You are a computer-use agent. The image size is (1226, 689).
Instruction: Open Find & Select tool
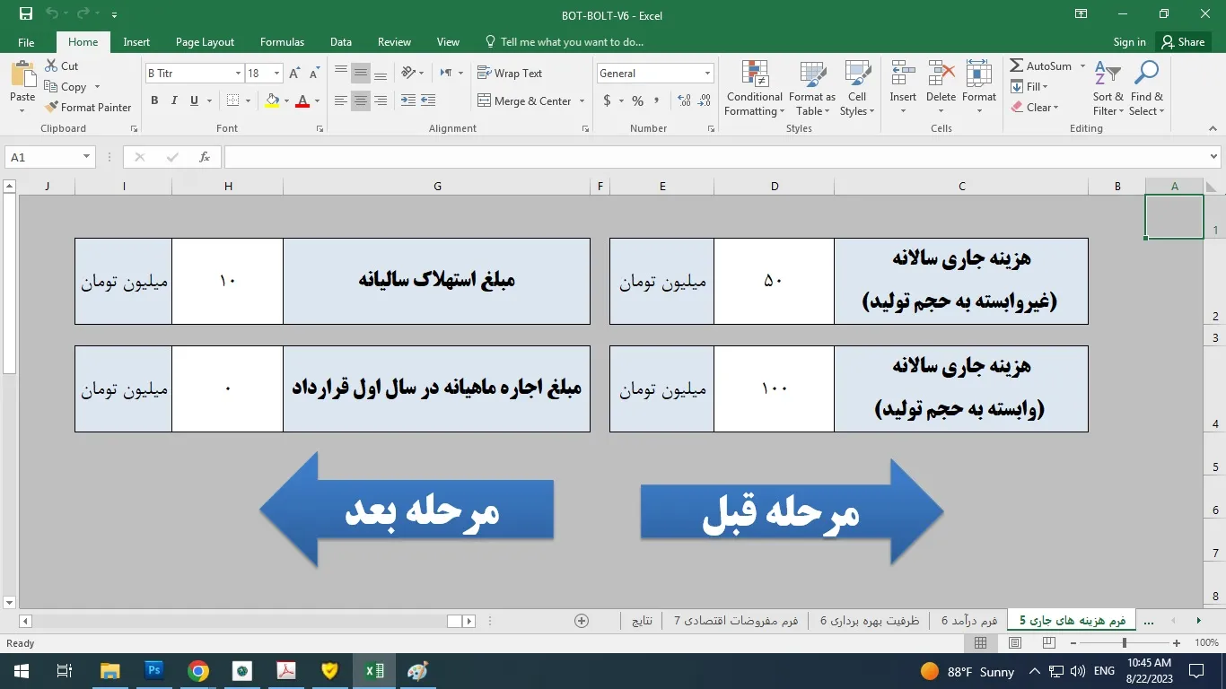pos(1146,90)
